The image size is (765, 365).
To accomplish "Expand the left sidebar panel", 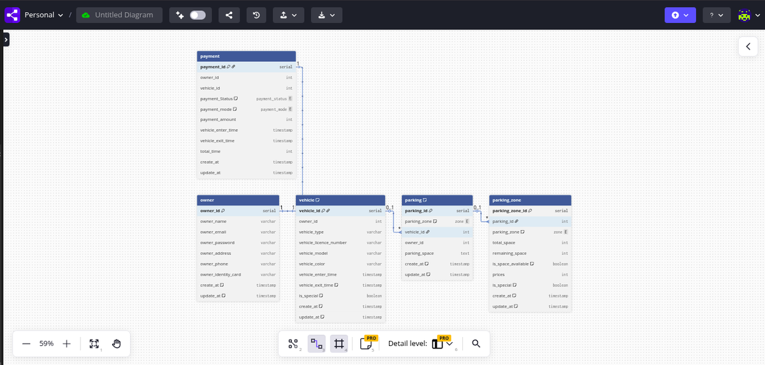I will coord(5,39).
